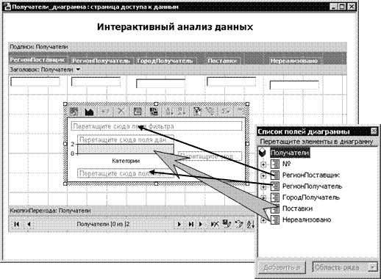Image resolution: width=381 pixels, height=279 pixels.
Task: Expand the № field node
Action: (263, 164)
